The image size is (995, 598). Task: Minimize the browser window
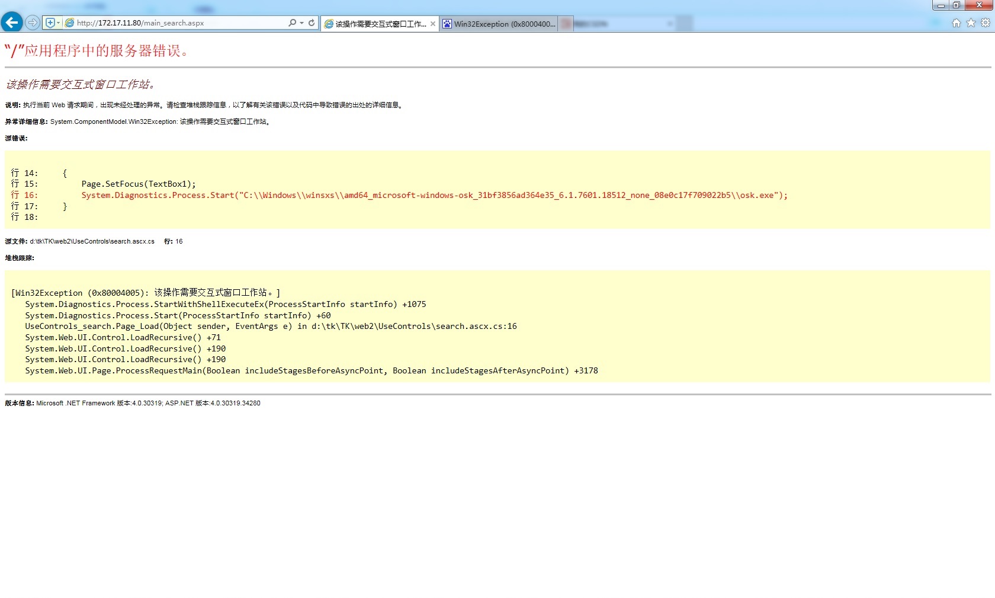[x=941, y=5]
